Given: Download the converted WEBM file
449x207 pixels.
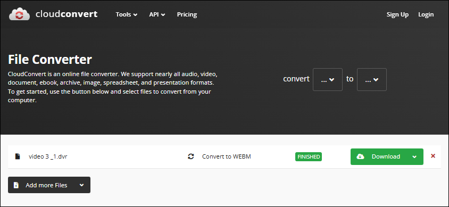Looking at the screenshot, I should click(x=387, y=156).
